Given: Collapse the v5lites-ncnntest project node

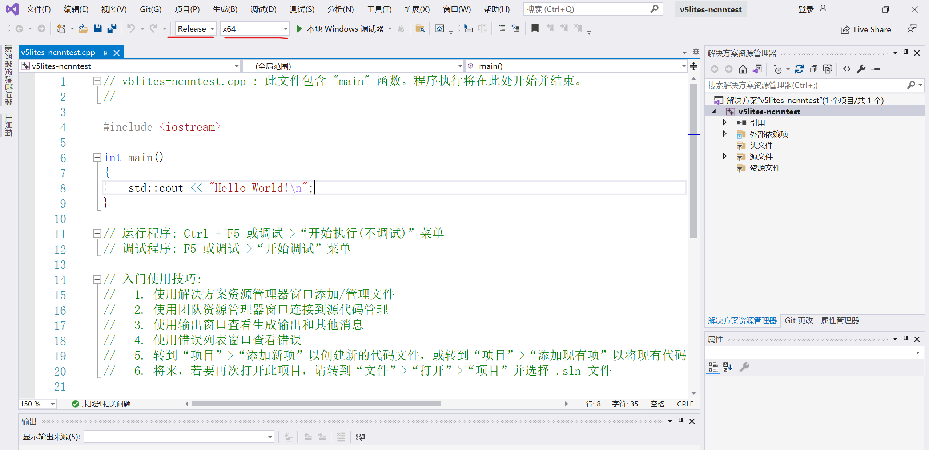Looking at the screenshot, I should tap(714, 112).
